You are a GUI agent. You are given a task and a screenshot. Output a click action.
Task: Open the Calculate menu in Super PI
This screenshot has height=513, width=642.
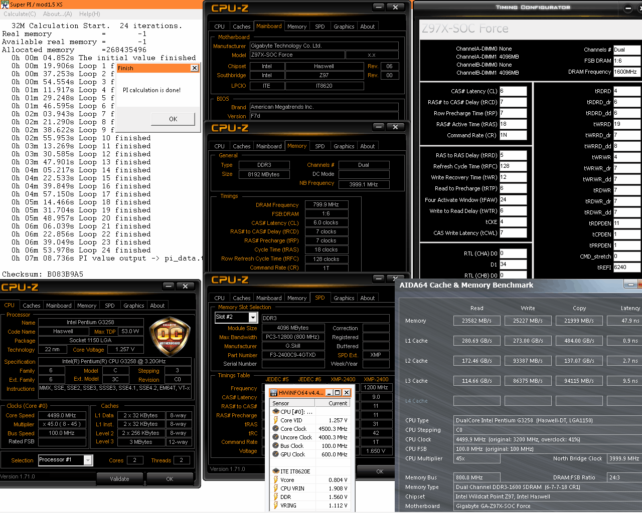[x=20, y=14]
